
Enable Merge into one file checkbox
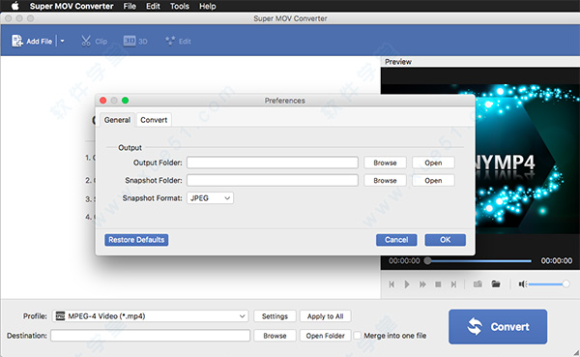click(358, 336)
